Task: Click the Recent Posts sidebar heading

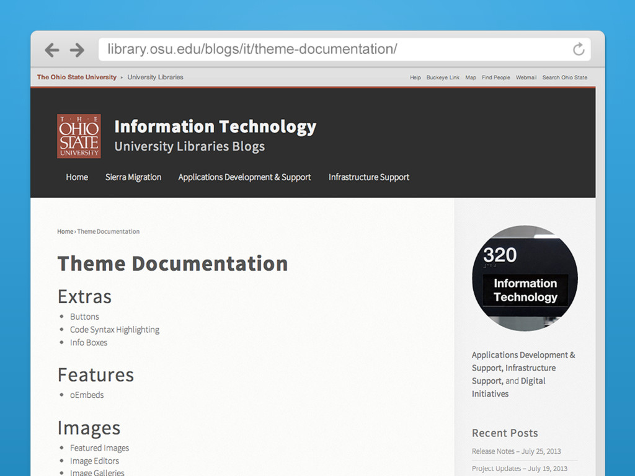Action: click(505, 433)
